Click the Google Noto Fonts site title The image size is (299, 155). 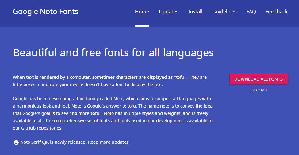pyautogui.click(x=46, y=12)
